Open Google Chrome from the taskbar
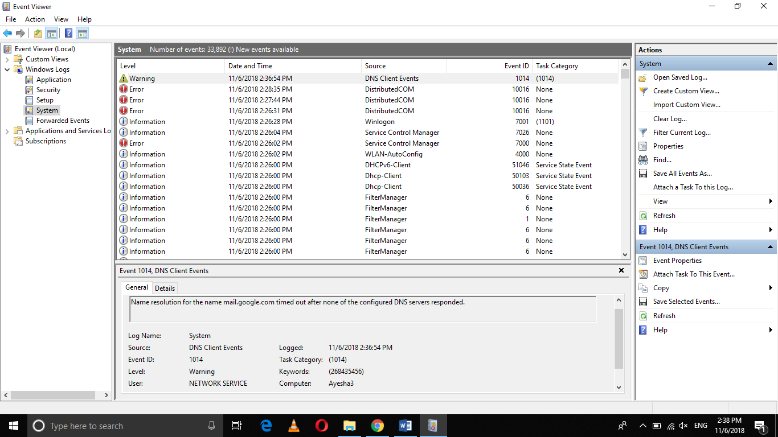 pos(377,425)
